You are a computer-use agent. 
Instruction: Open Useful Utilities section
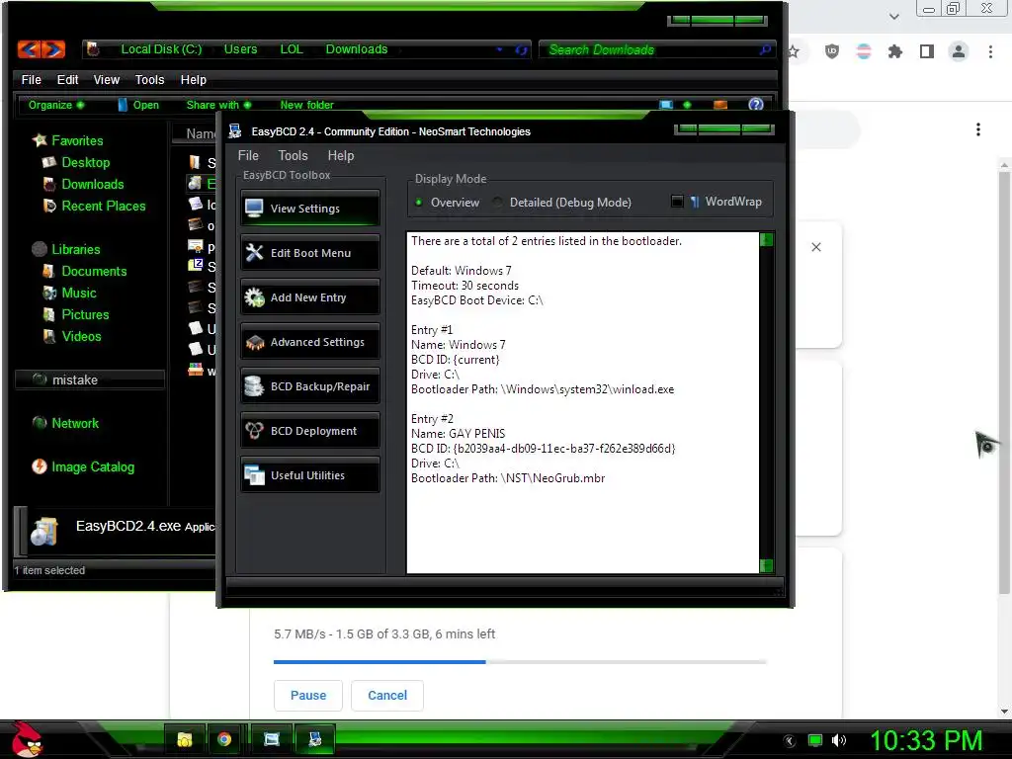click(309, 475)
